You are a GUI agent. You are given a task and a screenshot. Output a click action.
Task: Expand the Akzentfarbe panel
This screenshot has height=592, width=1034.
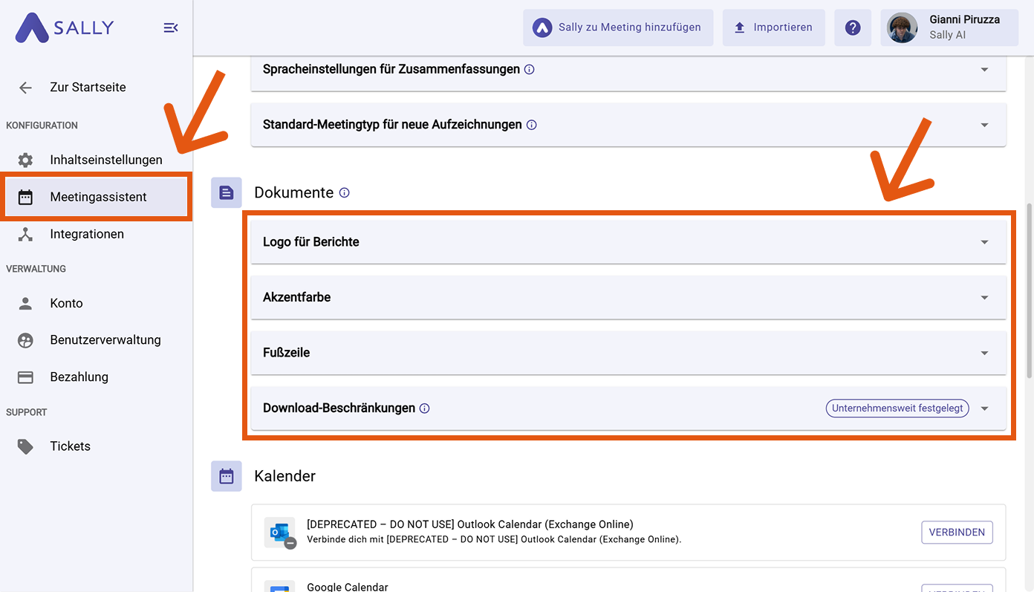coord(984,297)
